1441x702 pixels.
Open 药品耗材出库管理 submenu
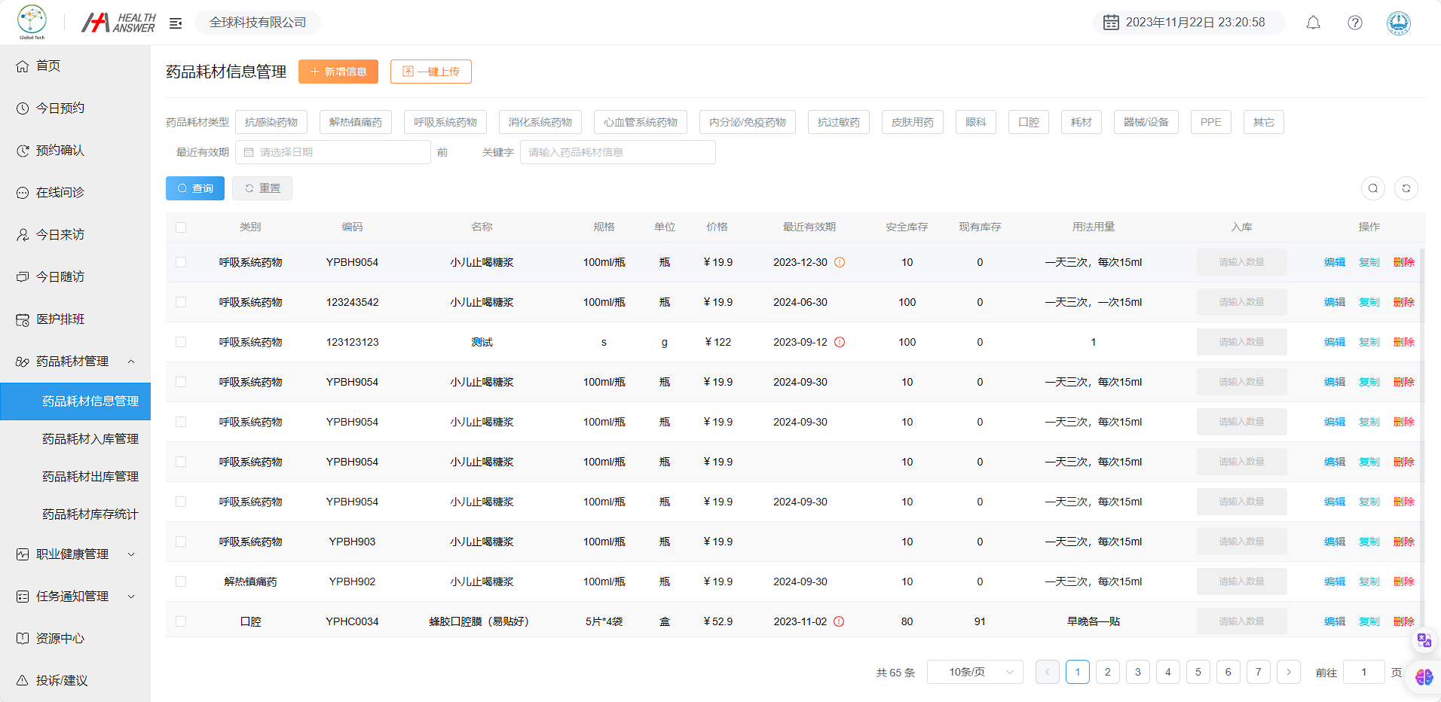pos(75,477)
